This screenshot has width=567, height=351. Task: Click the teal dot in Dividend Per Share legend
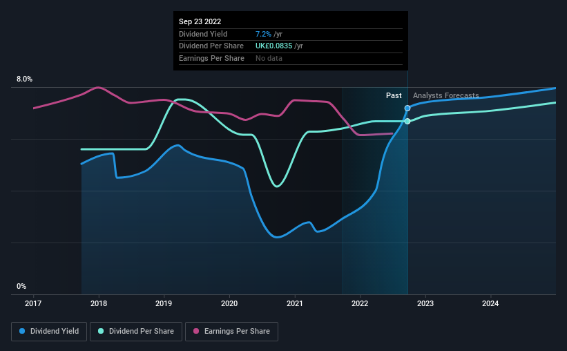101,331
